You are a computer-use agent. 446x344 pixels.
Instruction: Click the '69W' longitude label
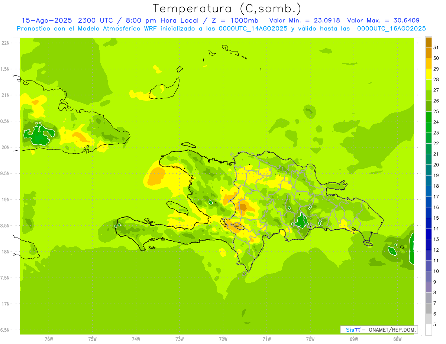tap(354, 339)
